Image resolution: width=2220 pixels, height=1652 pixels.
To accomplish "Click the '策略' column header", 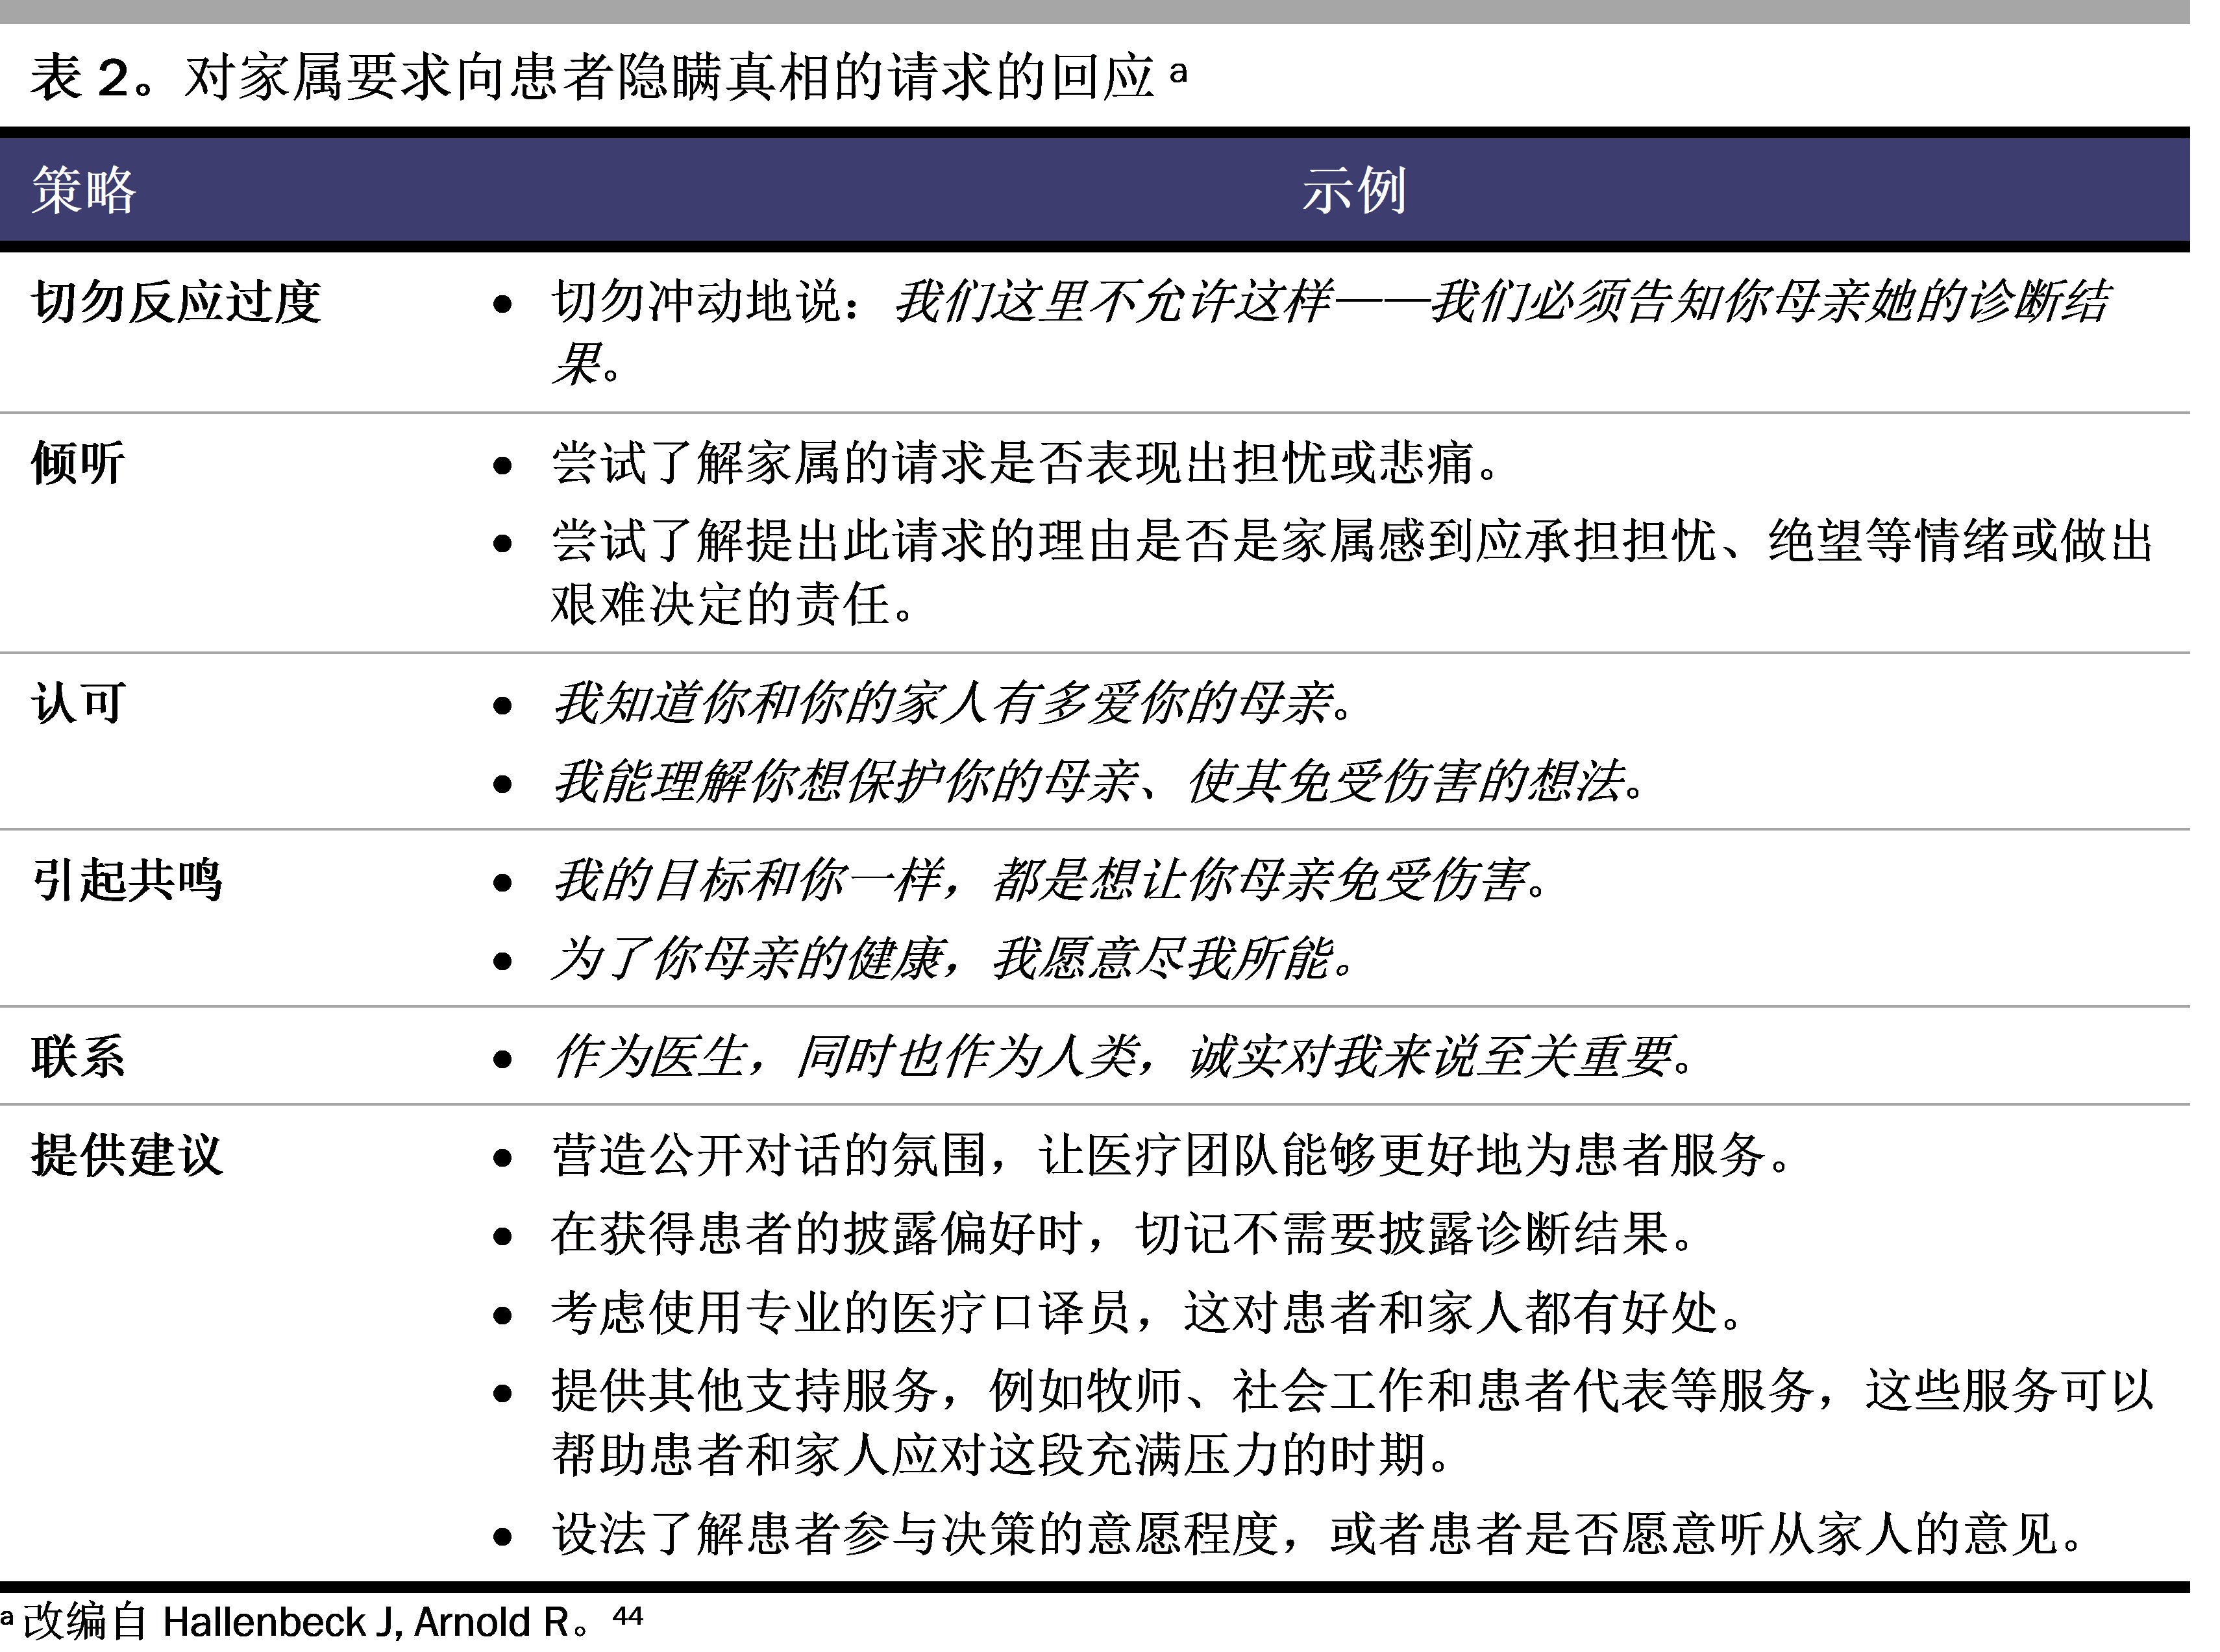I will (84, 190).
